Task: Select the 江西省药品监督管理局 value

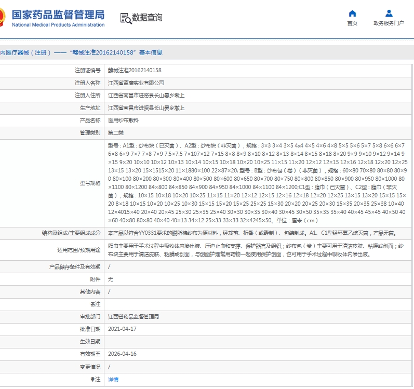Action: click(133, 317)
